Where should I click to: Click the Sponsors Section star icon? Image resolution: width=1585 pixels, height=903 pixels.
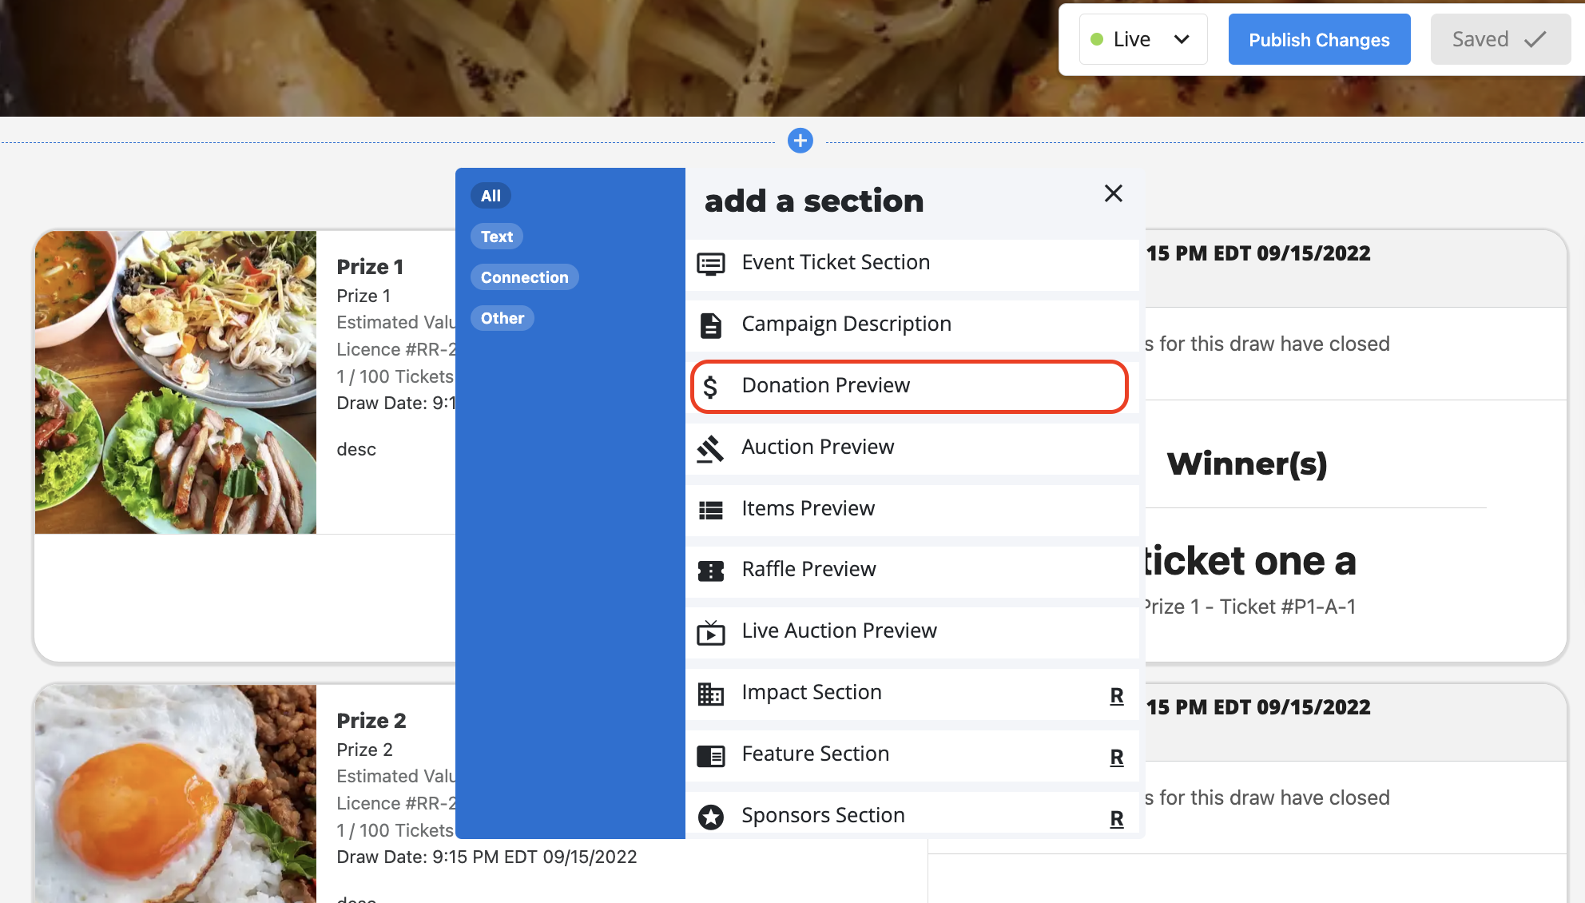(x=710, y=817)
